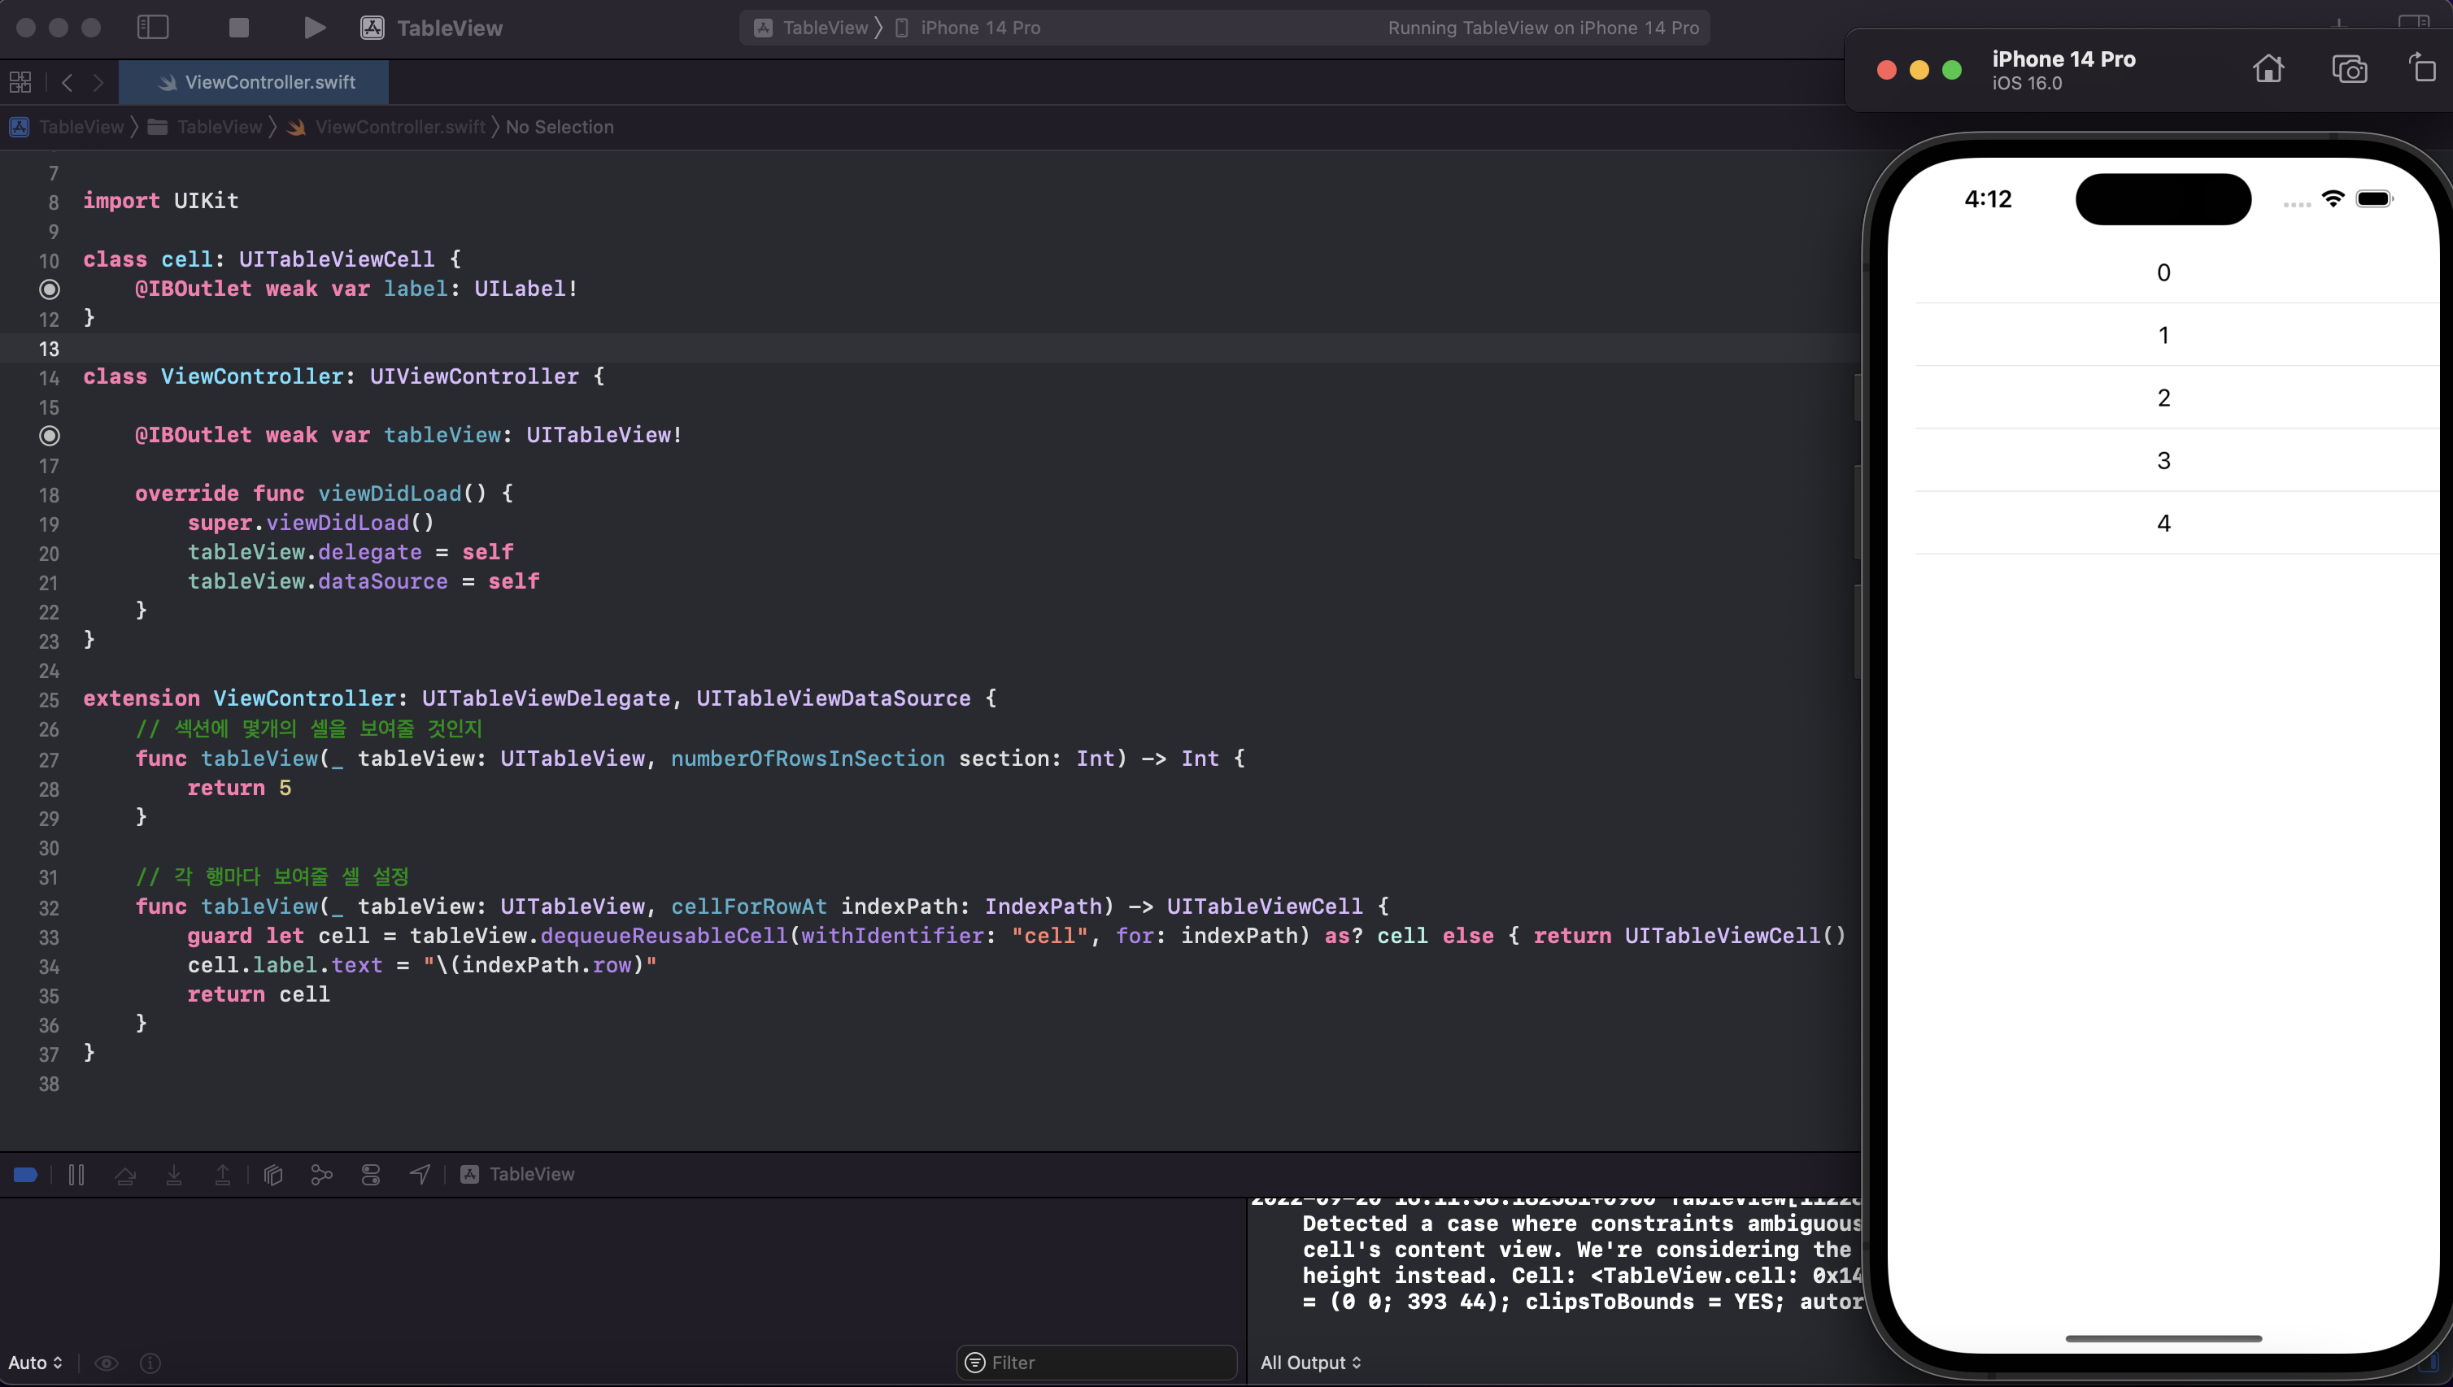Take a simulator screenshot

pyautogui.click(x=2348, y=70)
